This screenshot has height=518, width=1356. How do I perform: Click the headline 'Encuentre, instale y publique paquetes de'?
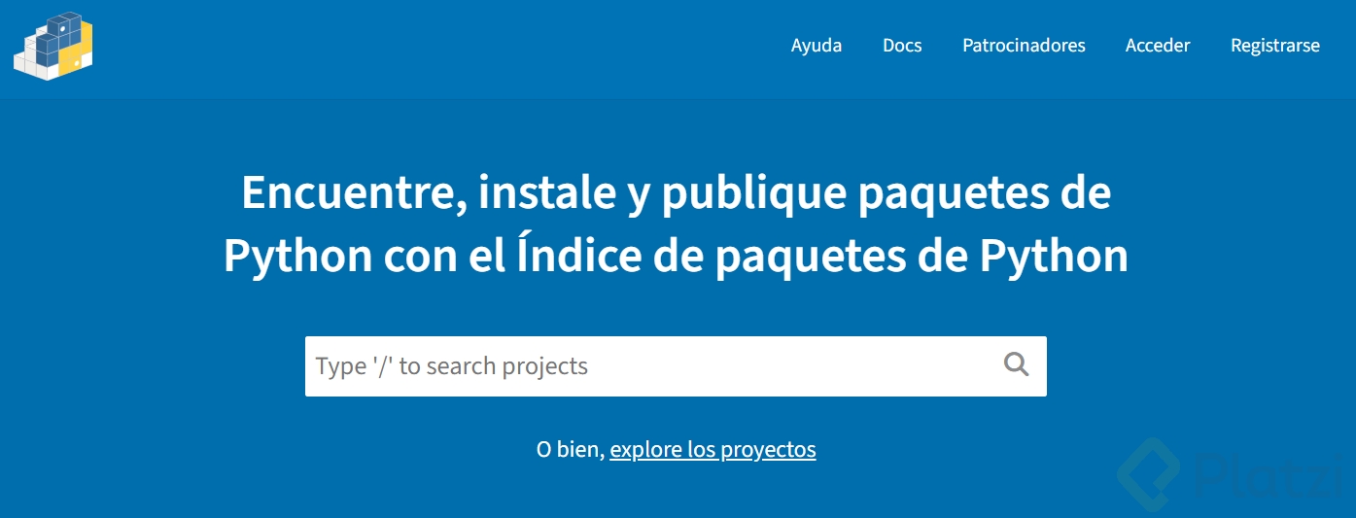[677, 194]
